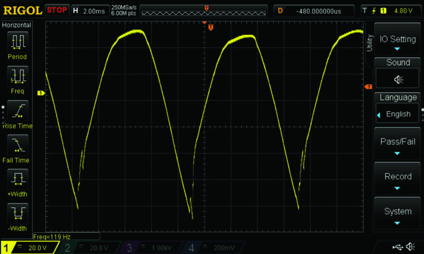Select the +Width measurement icon
The height and width of the screenshot is (254, 424).
tap(17, 179)
